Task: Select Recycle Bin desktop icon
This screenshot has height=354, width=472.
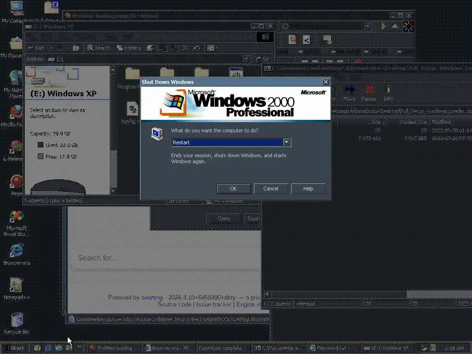Action: (17, 324)
